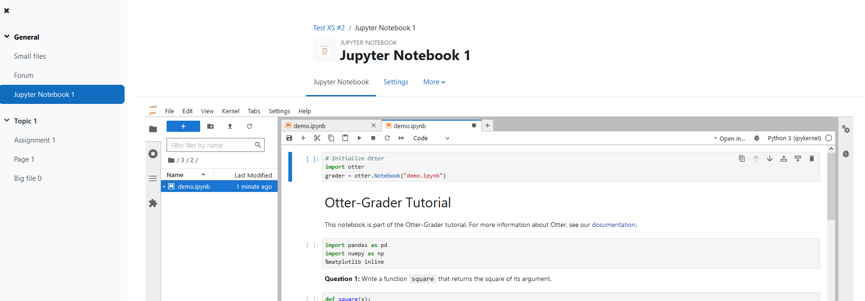Click the root folder breadcrumb icon
This screenshot has width=865, height=301.
tap(171, 160)
